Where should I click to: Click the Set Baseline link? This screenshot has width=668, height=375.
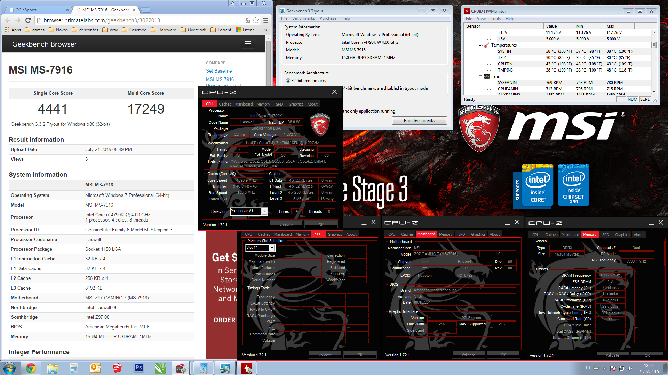[219, 71]
